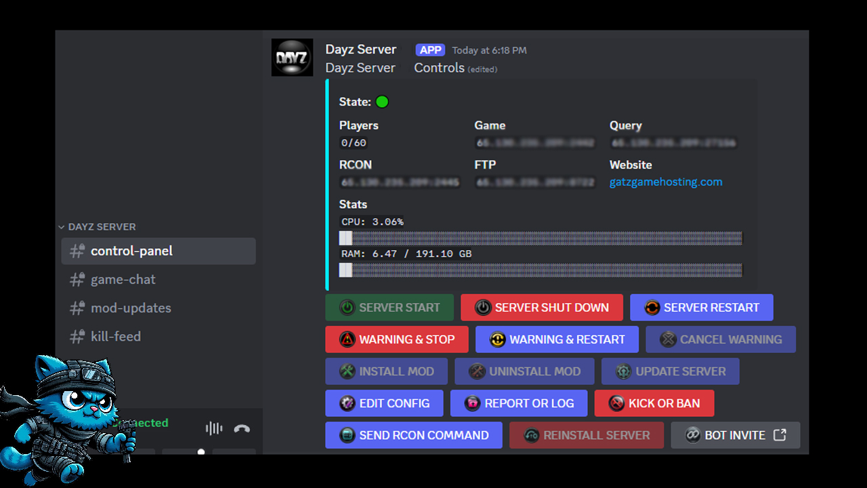Click the blurred Game address value
Screen dimensions: 867x488
click(x=535, y=143)
